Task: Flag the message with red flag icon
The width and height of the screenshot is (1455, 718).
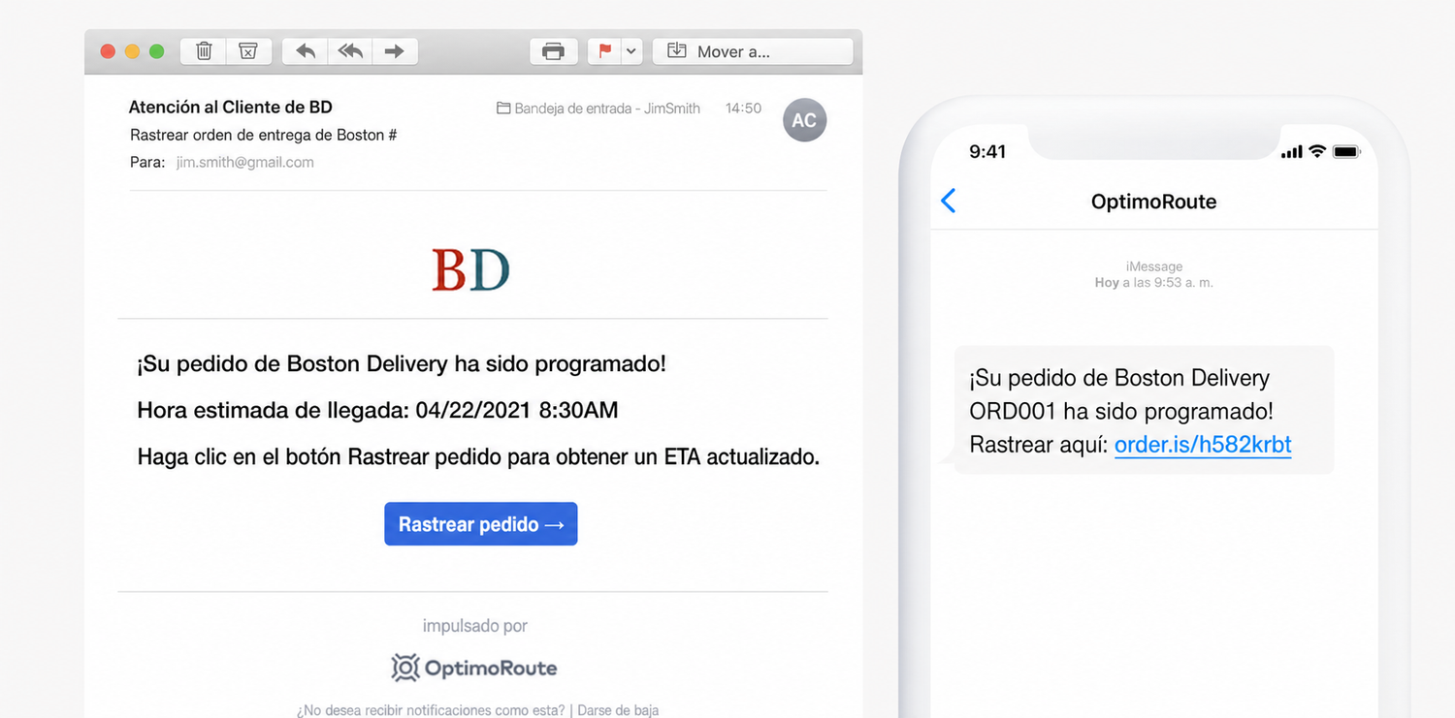Action: click(605, 51)
